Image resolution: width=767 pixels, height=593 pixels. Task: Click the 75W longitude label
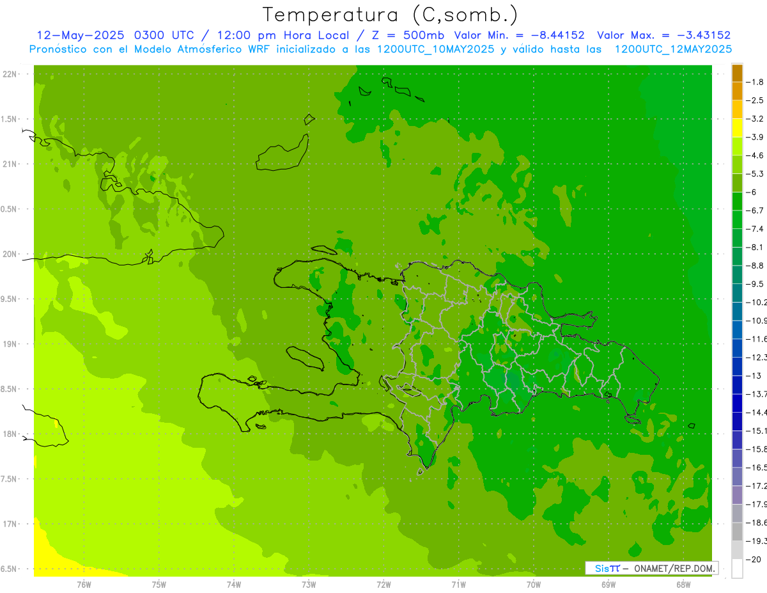[159, 584]
